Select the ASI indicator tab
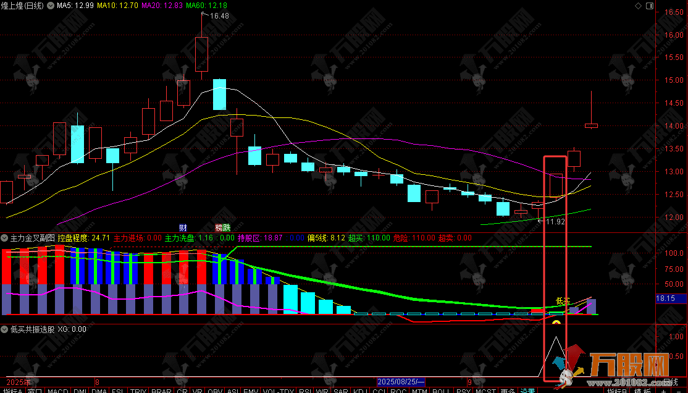The image size is (688, 393). (x=233, y=391)
